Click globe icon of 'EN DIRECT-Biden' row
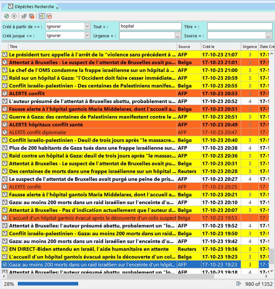The height and width of the screenshot is (289, 275). coord(5,249)
